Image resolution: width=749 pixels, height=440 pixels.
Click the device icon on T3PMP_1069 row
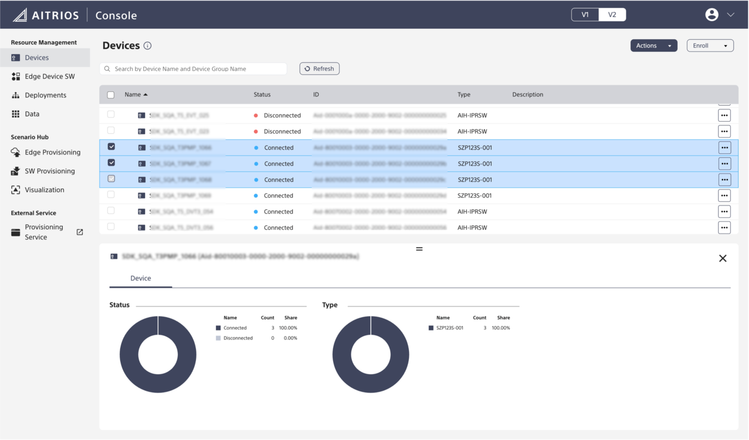click(142, 195)
